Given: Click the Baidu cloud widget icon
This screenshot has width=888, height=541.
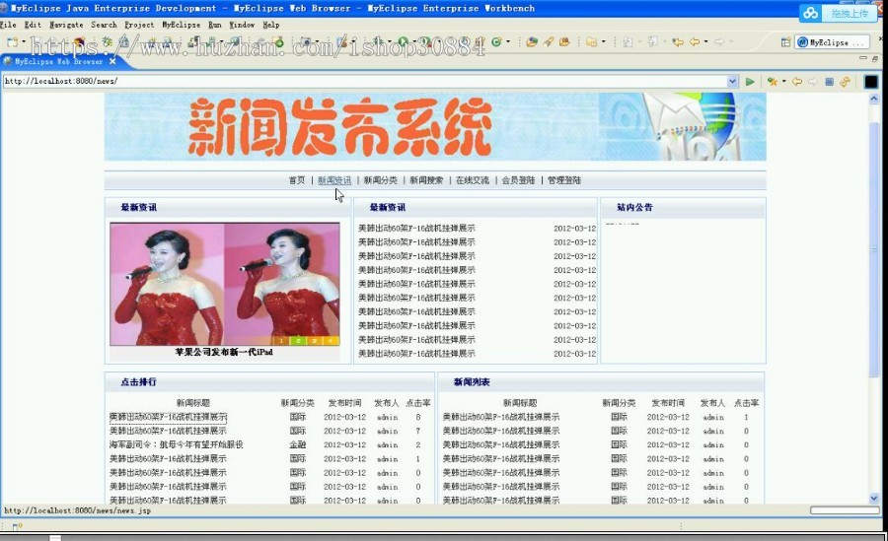Looking at the screenshot, I should [x=810, y=13].
